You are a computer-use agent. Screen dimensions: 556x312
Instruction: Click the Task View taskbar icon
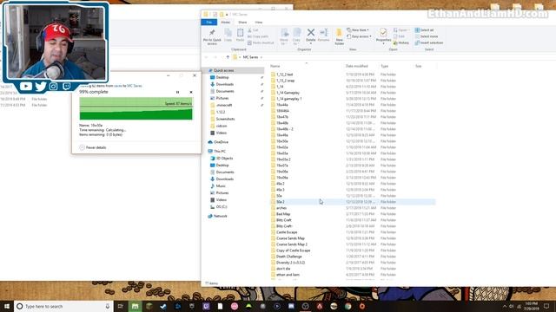coord(121,306)
